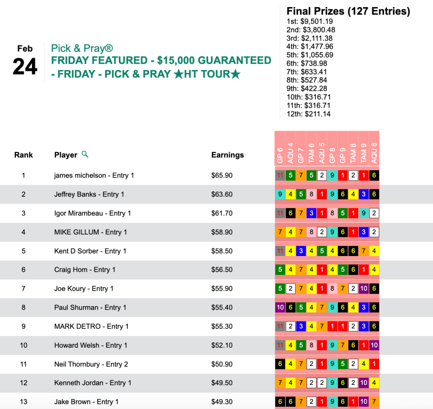The image size is (433, 409).
Task: Click james michelson's gray 11 pick for GP 6
Action: [x=280, y=175]
